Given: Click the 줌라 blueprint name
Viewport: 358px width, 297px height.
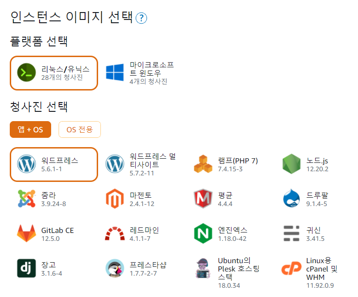Looking at the screenshot, I should click(x=48, y=195).
